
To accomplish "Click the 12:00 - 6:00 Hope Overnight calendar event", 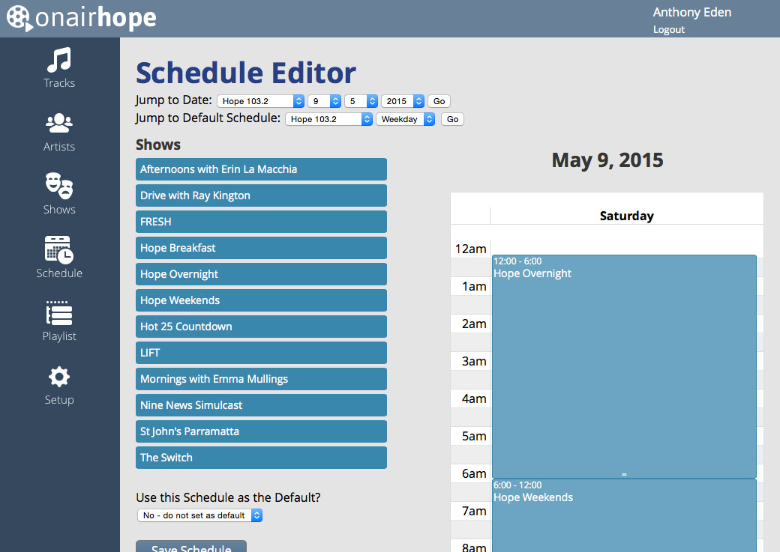I will pyautogui.click(x=624, y=367).
